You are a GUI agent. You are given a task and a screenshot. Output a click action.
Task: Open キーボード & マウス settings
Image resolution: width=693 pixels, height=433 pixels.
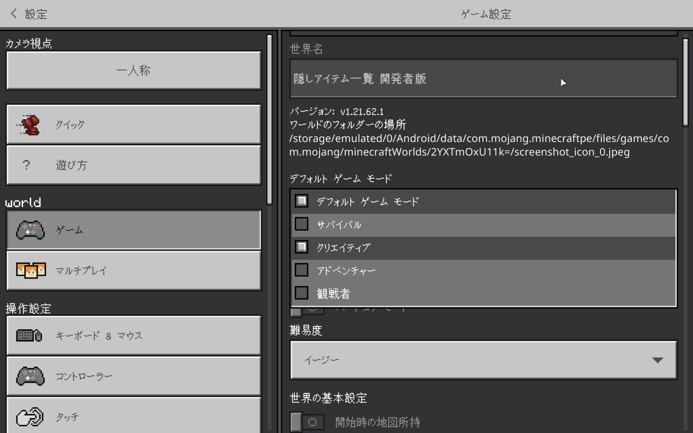(x=134, y=336)
